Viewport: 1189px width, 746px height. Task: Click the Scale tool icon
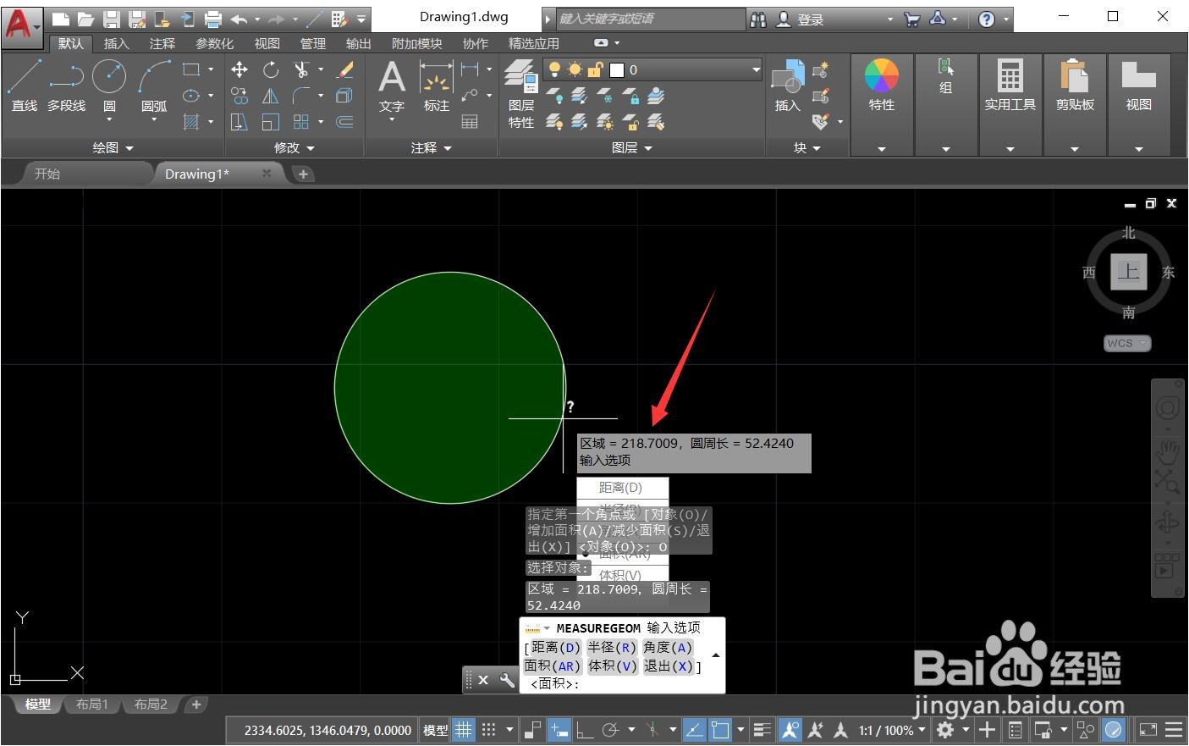click(x=270, y=122)
